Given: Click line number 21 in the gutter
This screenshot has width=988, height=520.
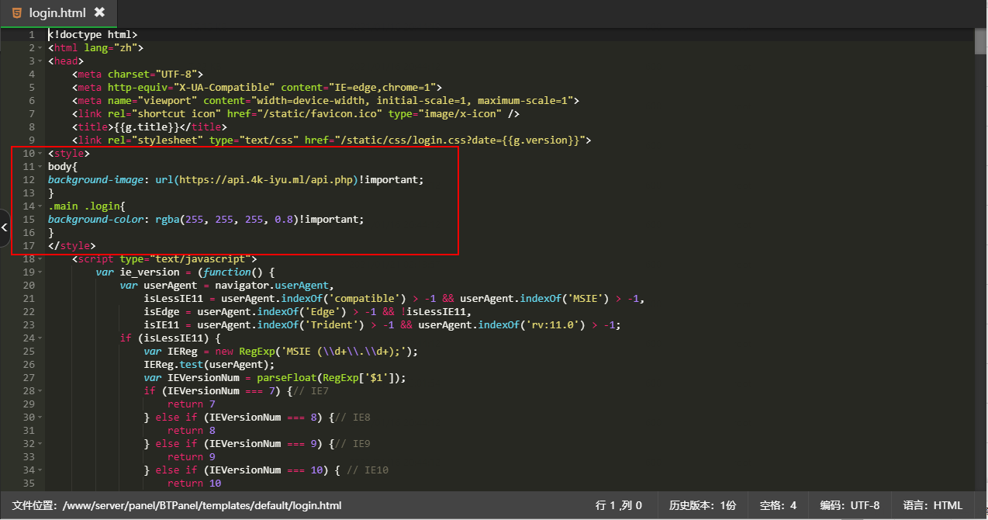Looking at the screenshot, I should (x=29, y=299).
